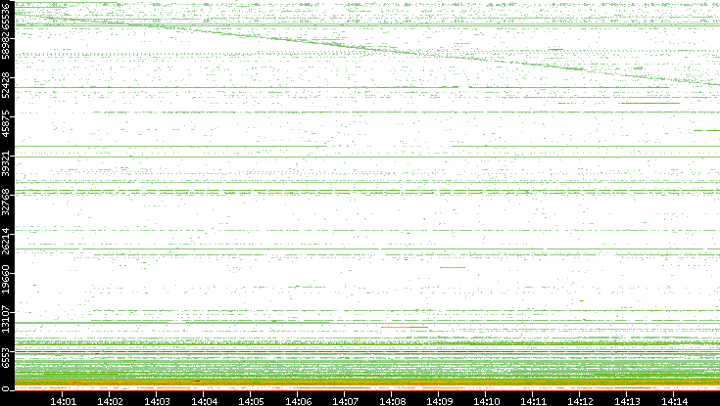Select the 45875 port axis label
Screen dimensions: 720x406
[x=6, y=124]
